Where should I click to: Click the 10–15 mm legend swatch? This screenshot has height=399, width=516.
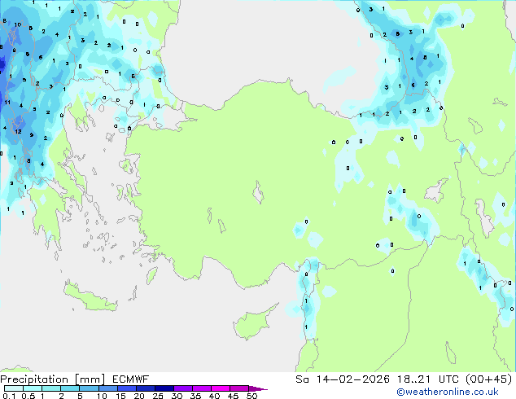(107, 388)
